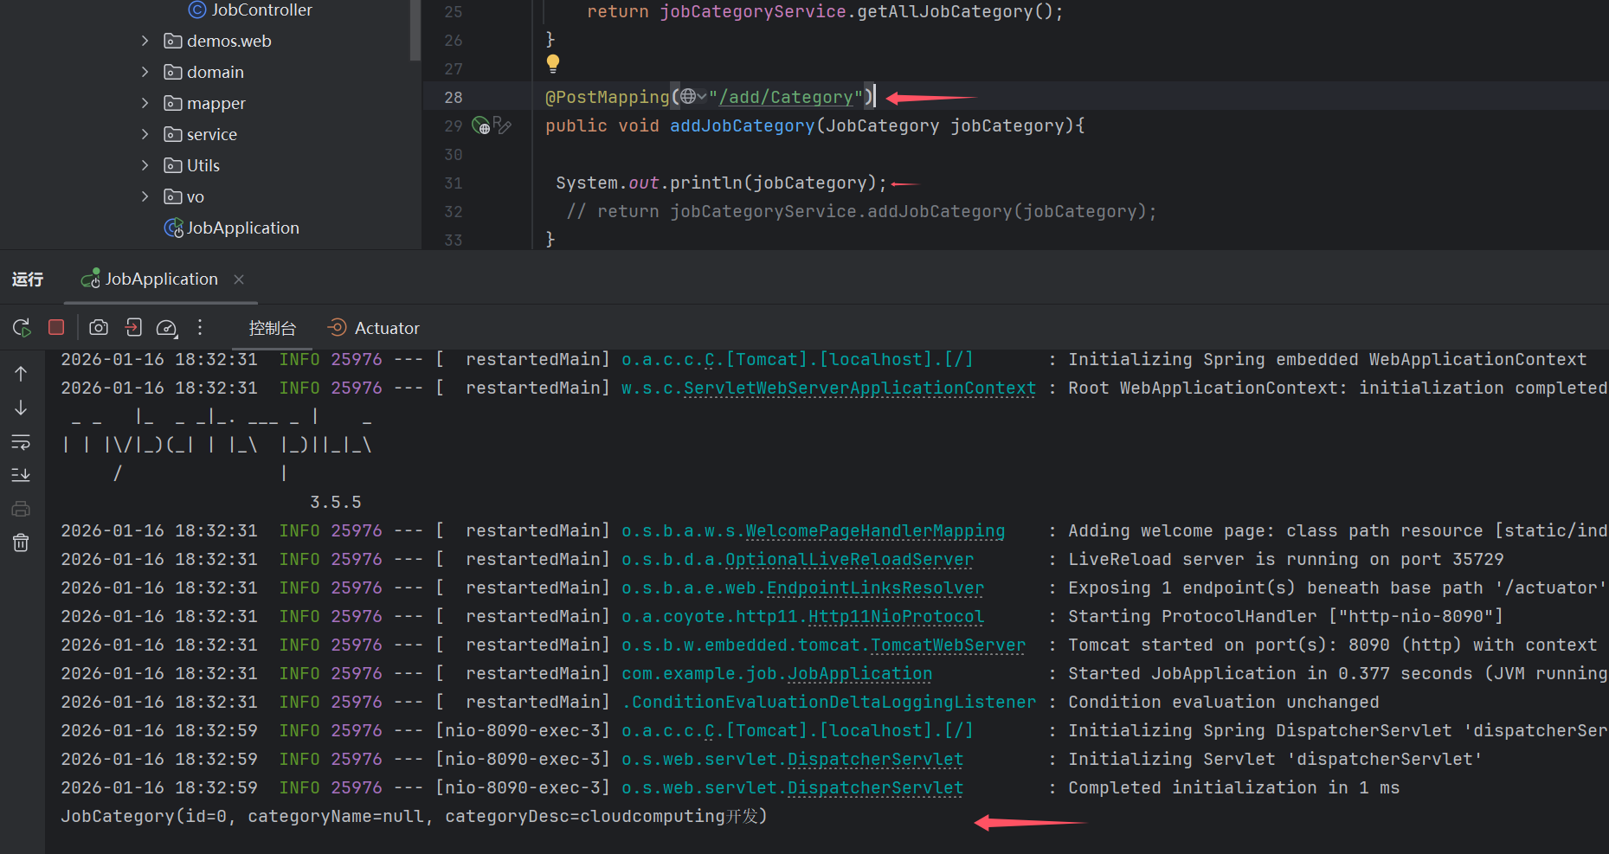The height and width of the screenshot is (854, 1609).
Task: Click the JobController class icon
Action: pyautogui.click(x=197, y=10)
